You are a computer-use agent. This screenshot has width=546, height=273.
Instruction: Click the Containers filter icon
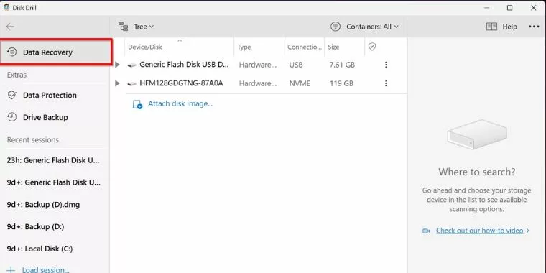336,27
